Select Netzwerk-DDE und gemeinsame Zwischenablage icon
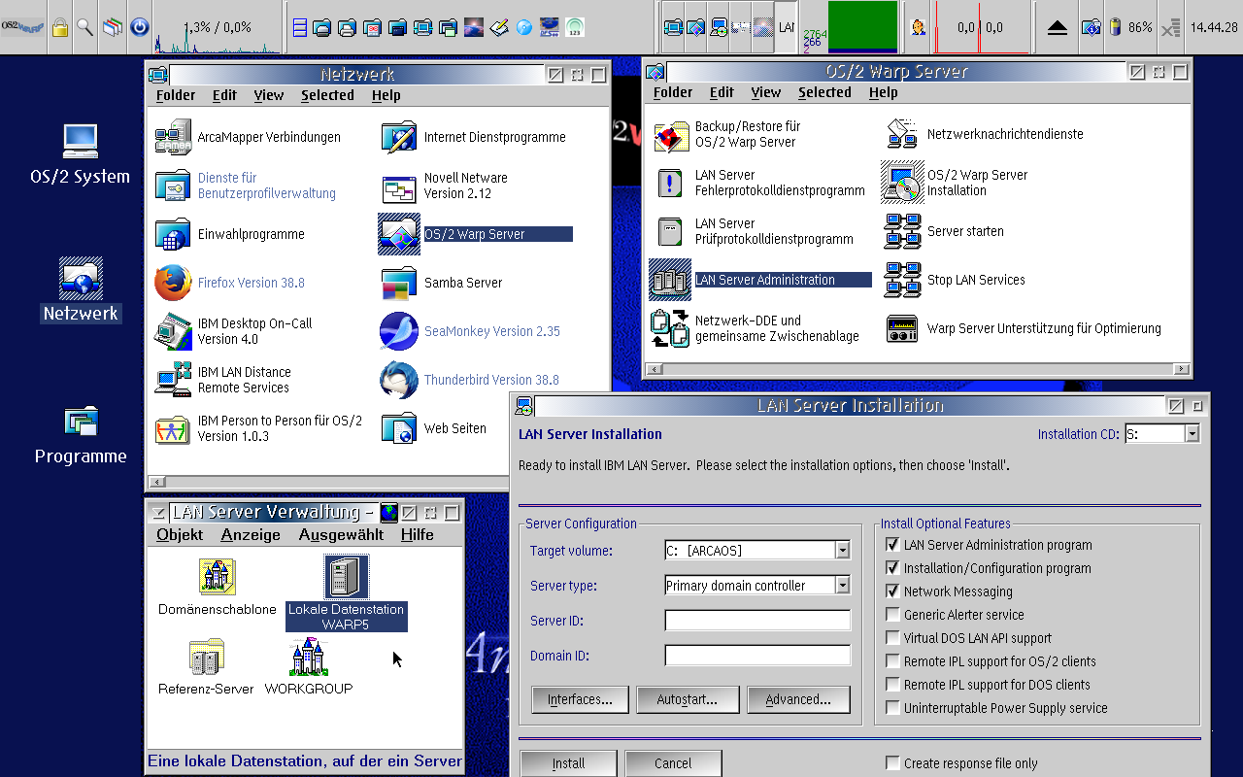The width and height of the screenshot is (1243, 777). click(671, 328)
